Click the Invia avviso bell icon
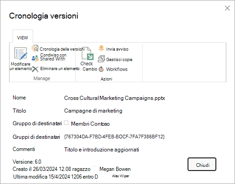Image resolution: width=235 pixels, height=184 pixels. (101, 48)
